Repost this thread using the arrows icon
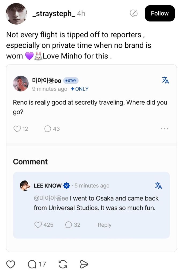Image resolution: width=183 pixels, height=274 pixels. click(63, 264)
